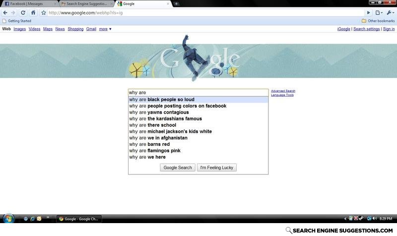Click the address bar URL field
Screen dimensions: 397x236
[x=205, y=13]
